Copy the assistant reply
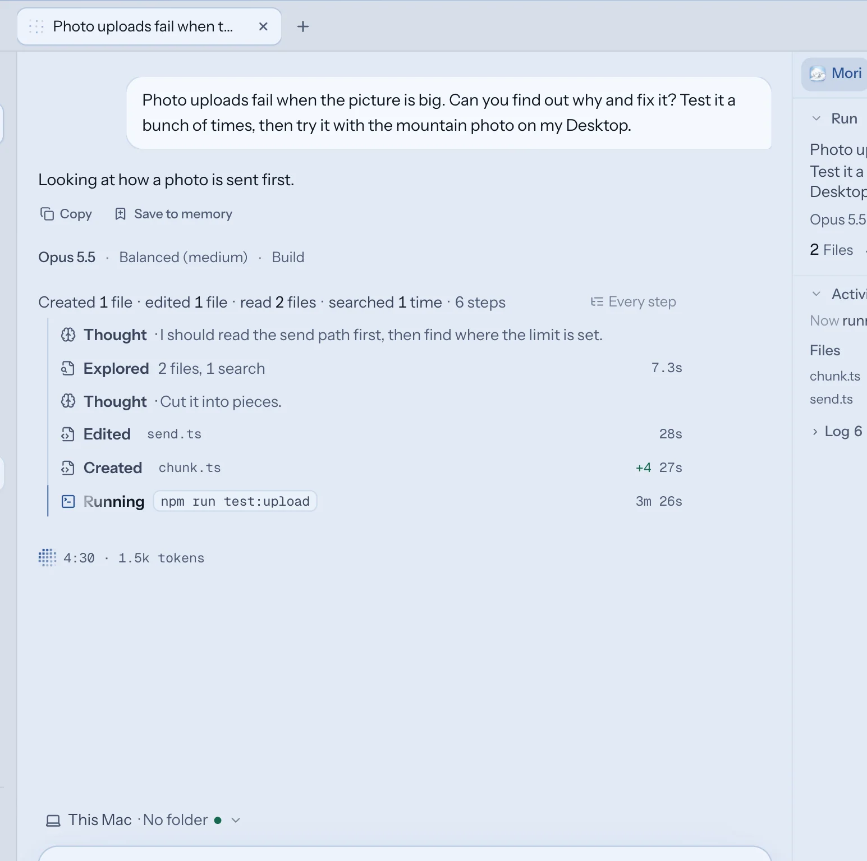Screen dimensions: 867x861 click(66, 214)
